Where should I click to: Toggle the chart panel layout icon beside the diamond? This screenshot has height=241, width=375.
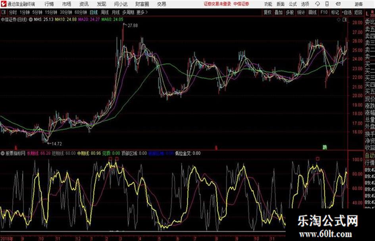pyautogui.click(x=344, y=20)
